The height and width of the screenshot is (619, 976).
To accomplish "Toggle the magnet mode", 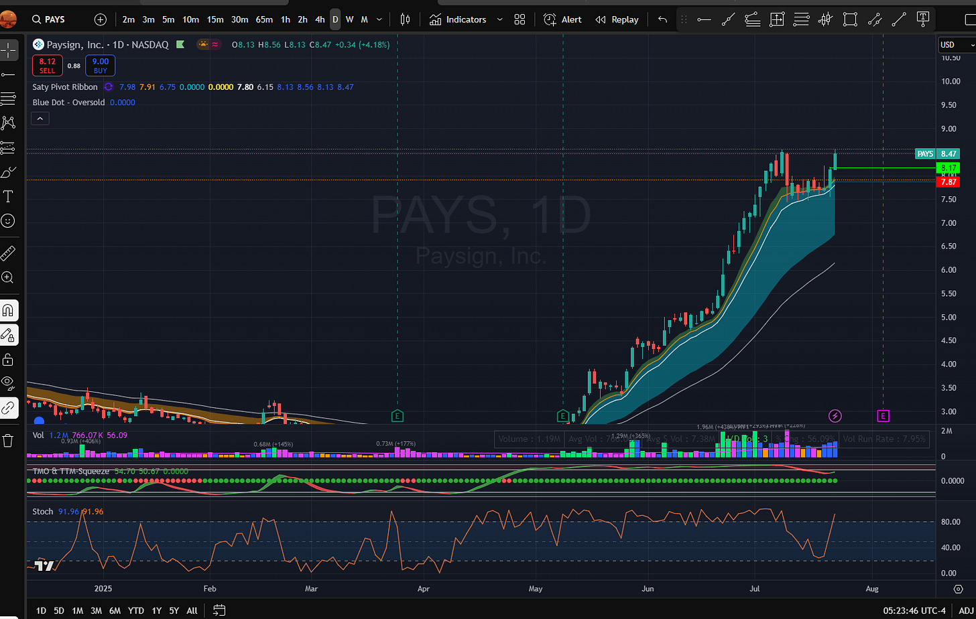I will [x=8, y=310].
